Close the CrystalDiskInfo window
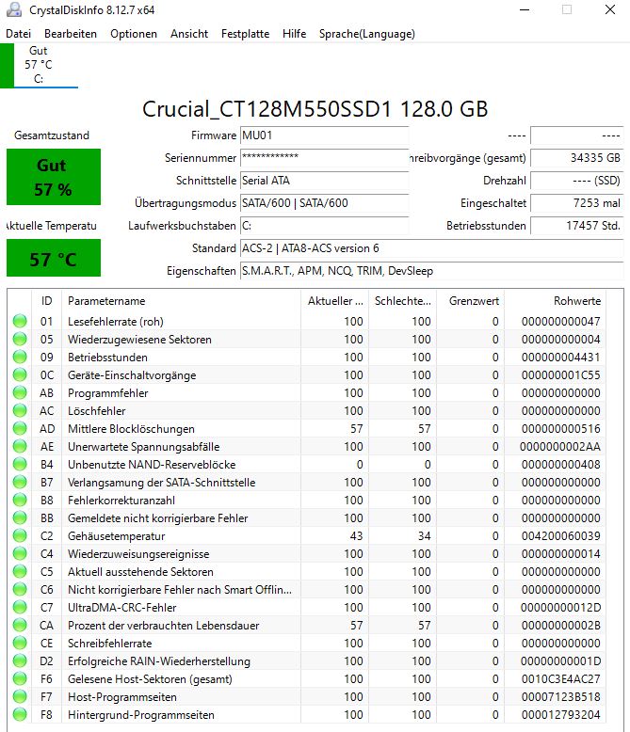Screen dimensions: 630x732 point(610,9)
